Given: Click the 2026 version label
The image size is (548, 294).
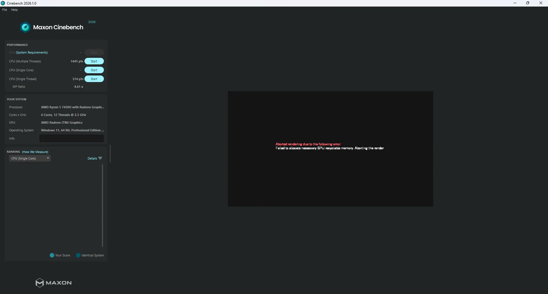Looking at the screenshot, I should [92, 22].
